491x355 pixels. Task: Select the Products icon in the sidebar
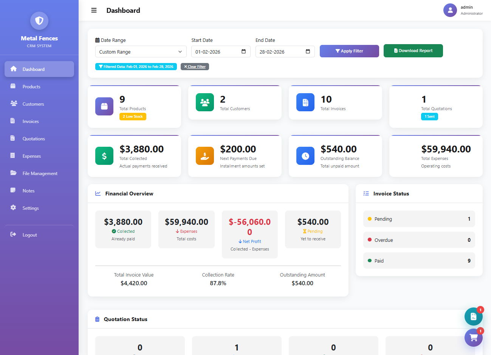[x=13, y=86]
